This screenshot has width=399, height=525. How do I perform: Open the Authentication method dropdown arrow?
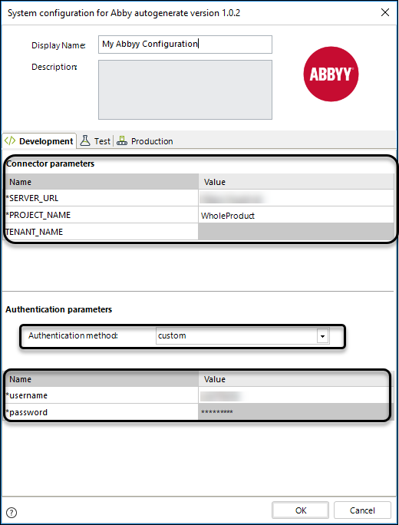pyautogui.click(x=323, y=336)
